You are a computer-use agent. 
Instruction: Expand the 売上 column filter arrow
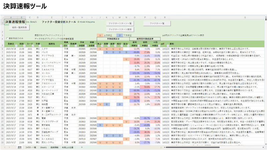tap(102, 45)
